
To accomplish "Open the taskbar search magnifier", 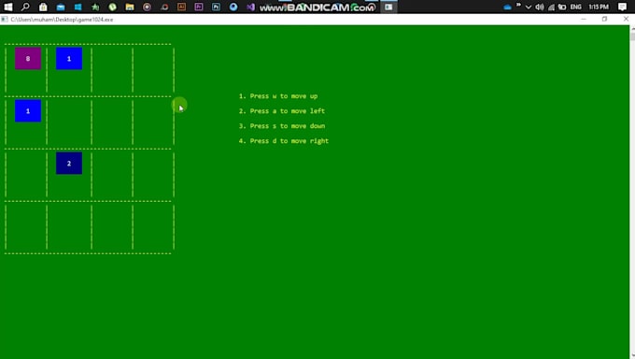I will (25, 7).
